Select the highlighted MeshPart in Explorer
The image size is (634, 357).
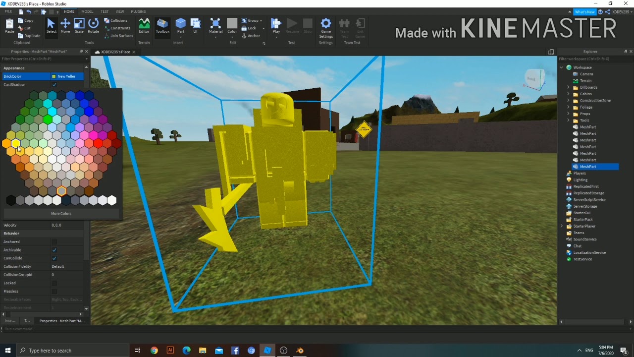588,167
